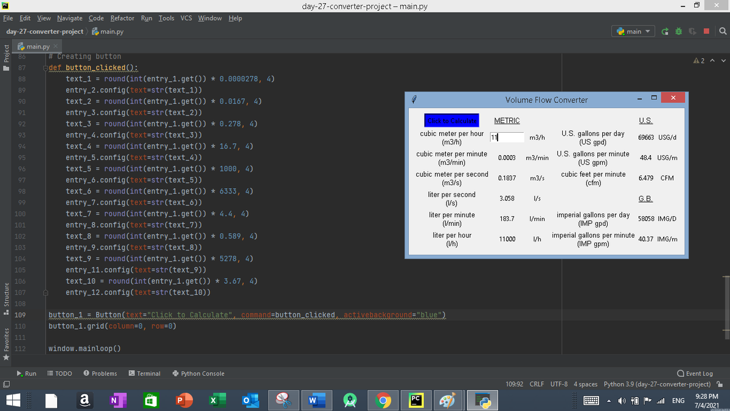Open the Terminal tool window
730x411 pixels.
(x=144, y=373)
